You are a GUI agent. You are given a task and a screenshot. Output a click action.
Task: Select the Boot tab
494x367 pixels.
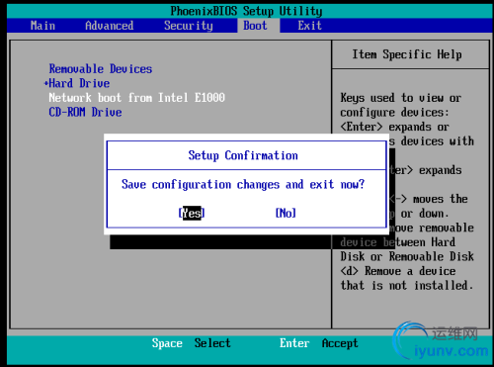click(x=255, y=26)
